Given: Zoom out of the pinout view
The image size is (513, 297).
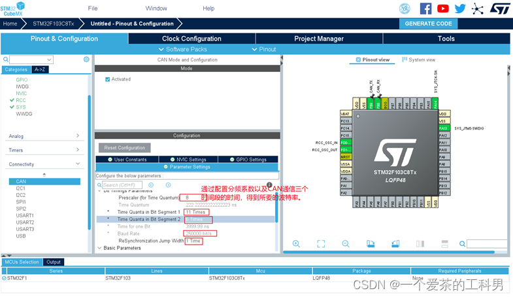Looking at the screenshot, I should 346,243.
